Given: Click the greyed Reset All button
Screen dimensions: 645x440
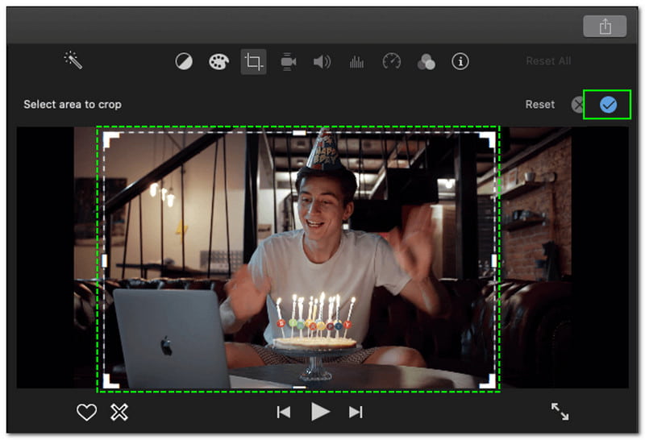Looking at the screenshot, I should pos(548,61).
